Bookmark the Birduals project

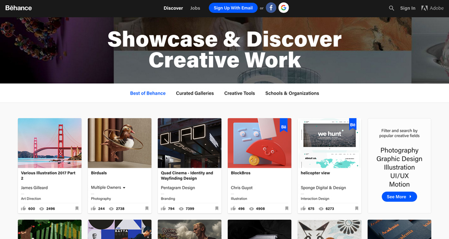[x=147, y=208]
